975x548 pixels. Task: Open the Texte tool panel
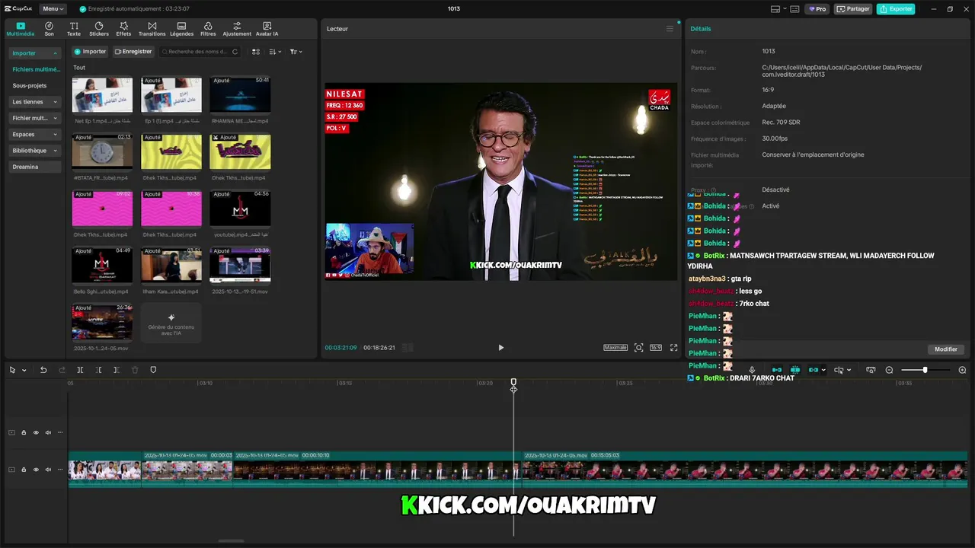[x=74, y=29]
